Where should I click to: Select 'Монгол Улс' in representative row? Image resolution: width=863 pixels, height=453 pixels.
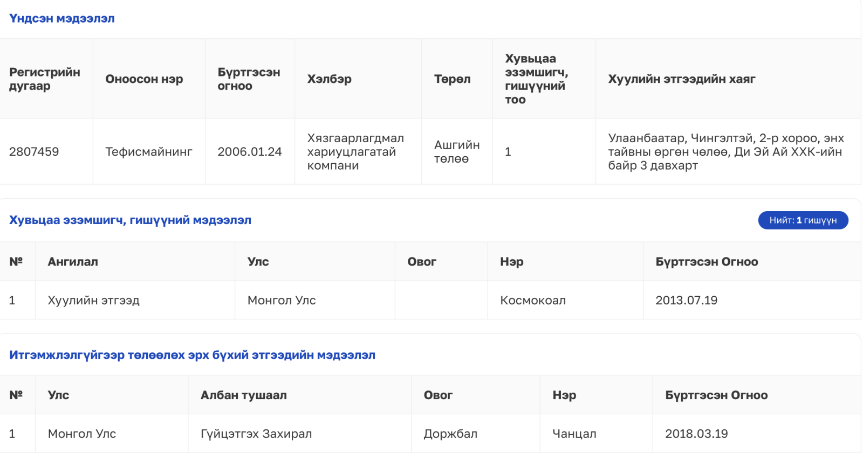tap(82, 434)
